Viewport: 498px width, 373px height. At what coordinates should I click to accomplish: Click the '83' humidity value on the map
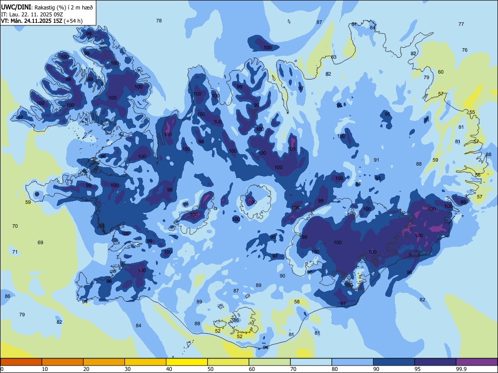pos(334,57)
